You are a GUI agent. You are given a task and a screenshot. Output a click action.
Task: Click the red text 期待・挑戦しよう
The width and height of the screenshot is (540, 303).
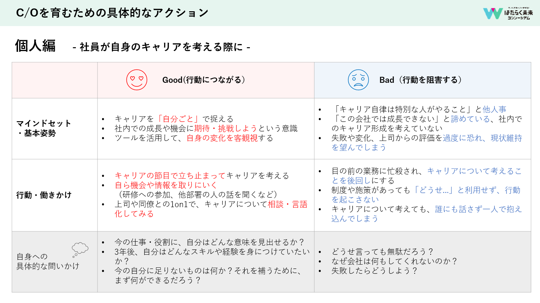(x=226, y=128)
